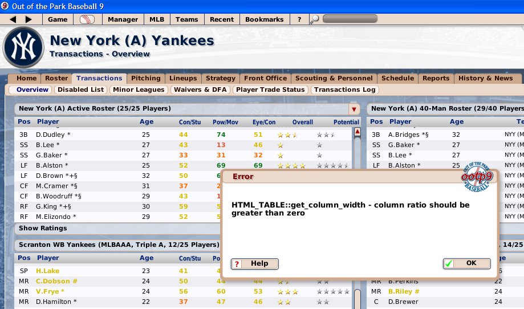
Task: Sort 40-Man Roster by Age column
Action: coord(457,121)
